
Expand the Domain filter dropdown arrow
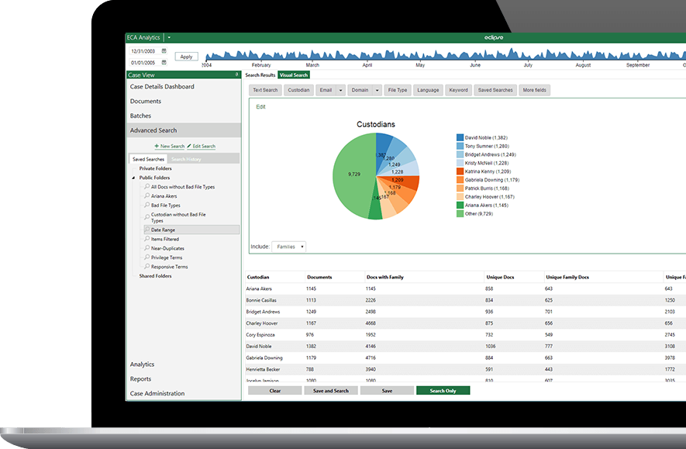(x=377, y=90)
